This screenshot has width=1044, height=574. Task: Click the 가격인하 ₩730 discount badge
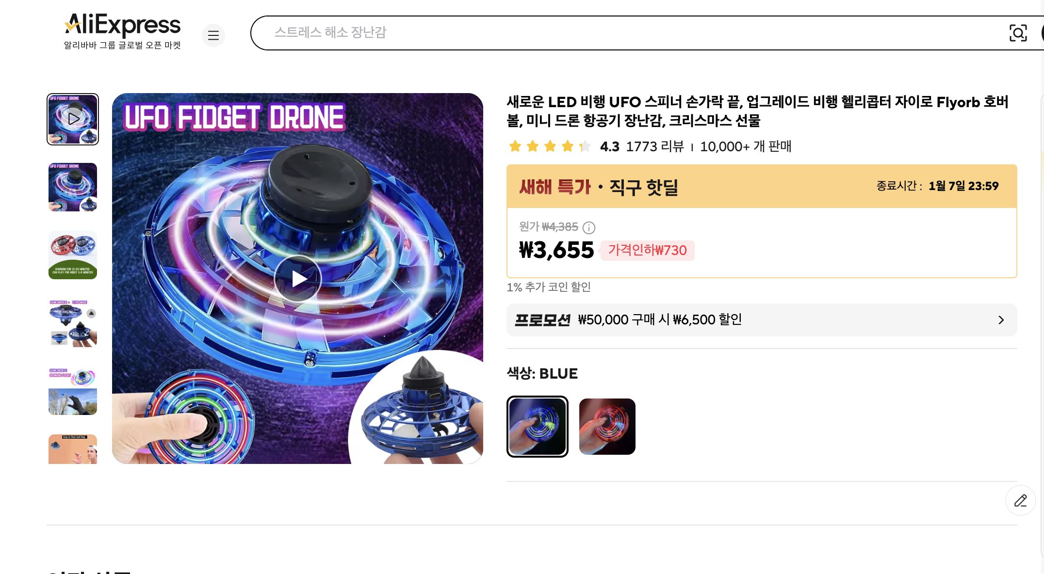[648, 251]
